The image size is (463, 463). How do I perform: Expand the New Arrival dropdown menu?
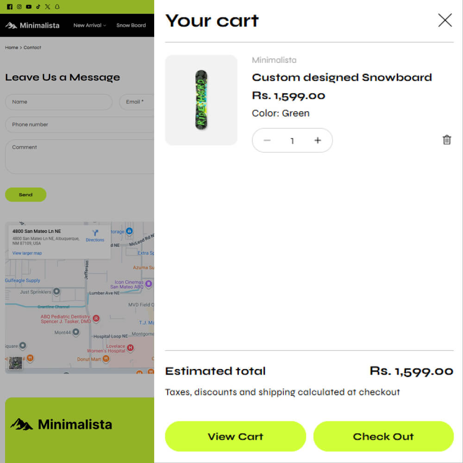(89, 25)
